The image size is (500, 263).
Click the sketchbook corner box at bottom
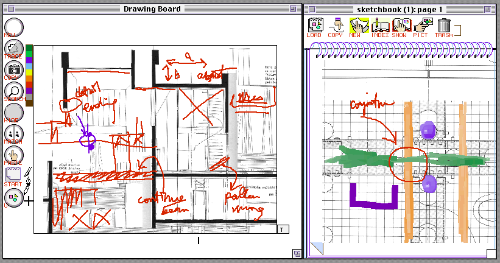tap(491, 253)
